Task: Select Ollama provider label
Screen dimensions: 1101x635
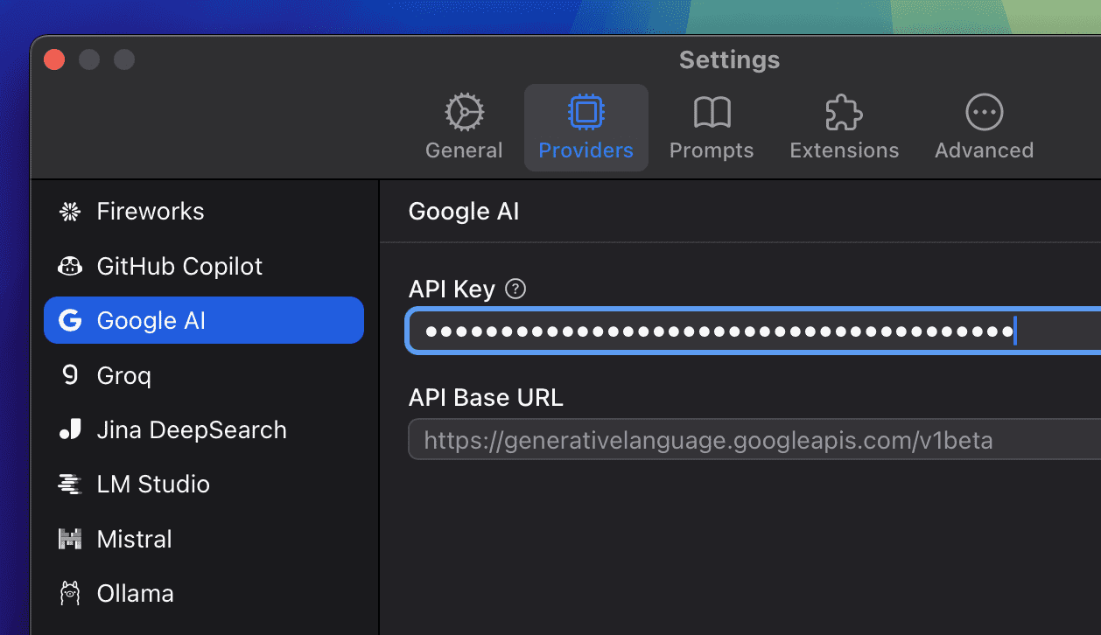Action: (x=135, y=593)
